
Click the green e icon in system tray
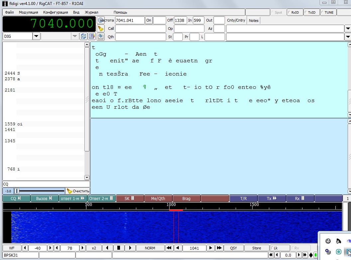click(x=338, y=252)
